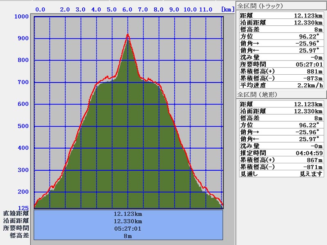The width and height of the screenshot is (327, 245).
Task: Click the 125 baseline elevation label
Action: pos(23,207)
